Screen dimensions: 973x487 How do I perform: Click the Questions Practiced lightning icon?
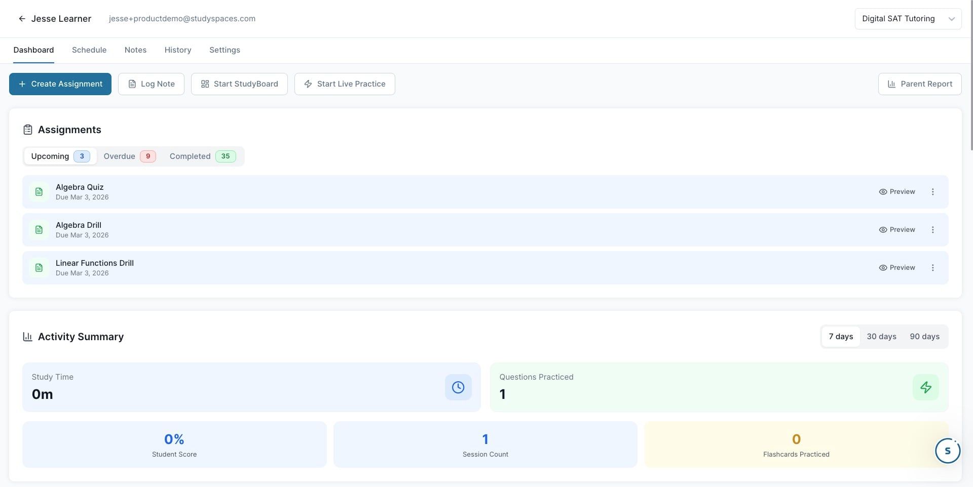(x=926, y=387)
